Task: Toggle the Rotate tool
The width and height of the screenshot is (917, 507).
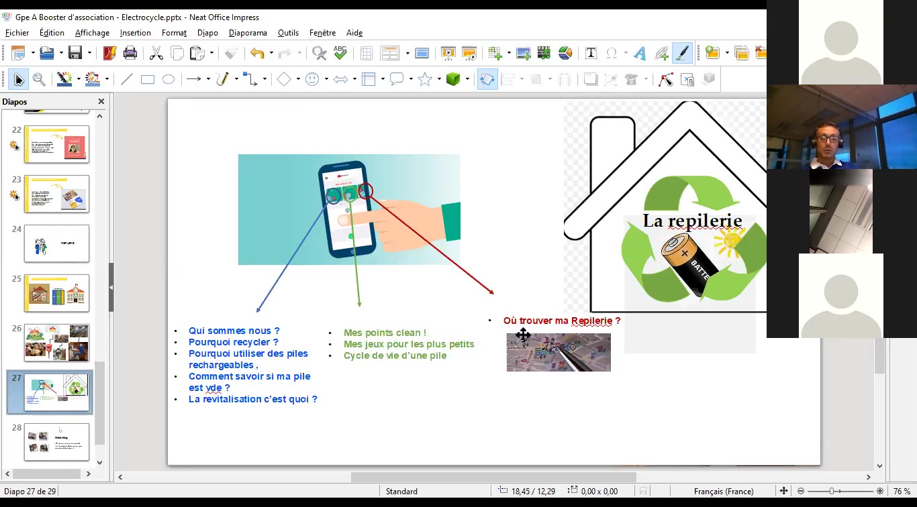Action: point(487,79)
